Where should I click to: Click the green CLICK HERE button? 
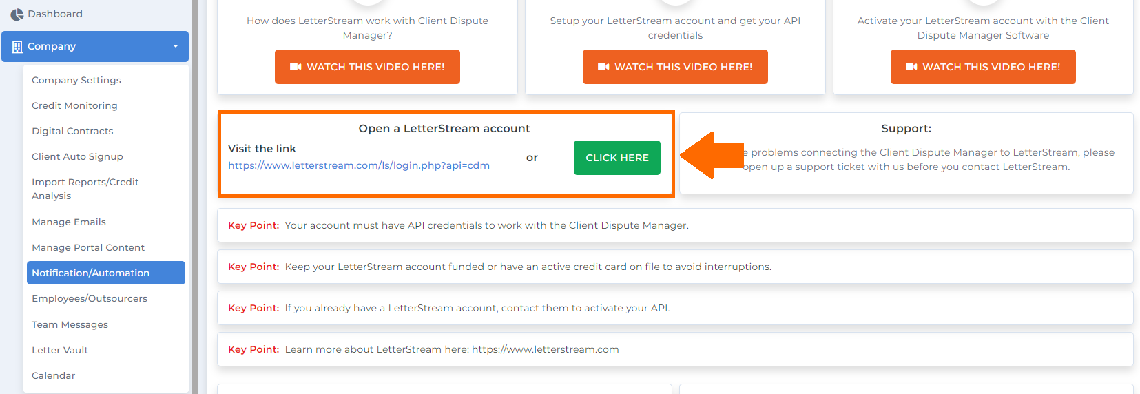pyautogui.click(x=617, y=158)
